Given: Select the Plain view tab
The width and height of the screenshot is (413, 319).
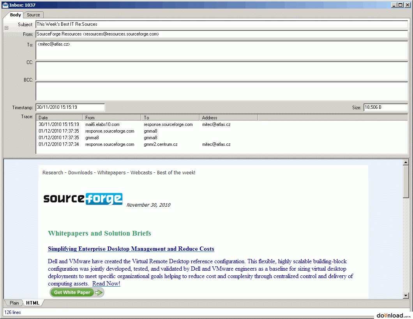Looking at the screenshot, I should pos(14,303).
